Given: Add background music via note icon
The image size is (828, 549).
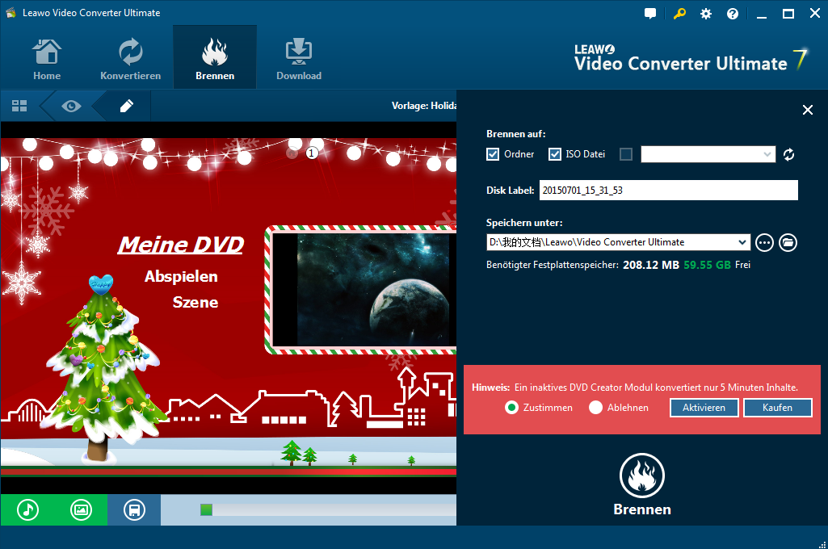Looking at the screenshot, I should pyautogui.click(x=28, y=510).
